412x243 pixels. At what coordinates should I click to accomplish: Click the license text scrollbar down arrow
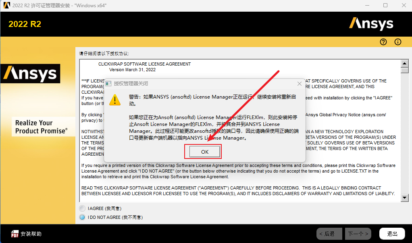[x=405, y=198]
